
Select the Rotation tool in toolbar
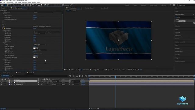(x=22, y=5)
